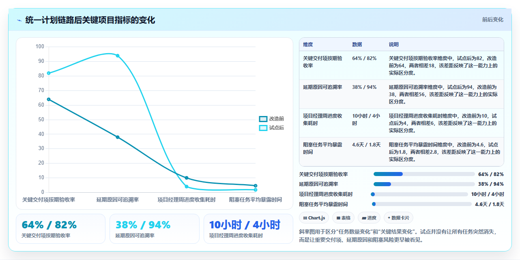520x260 pixels.
Task: Click the 项目经理周进度收集耗时 progress bar
Action: pyautogui.click(x=419, y=194)
